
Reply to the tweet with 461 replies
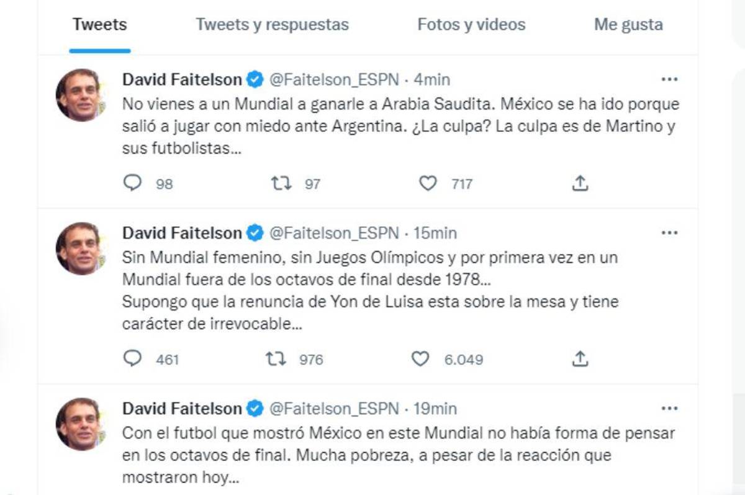[x=132, y=359]
